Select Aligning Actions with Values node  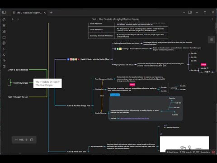coord(123,65)
